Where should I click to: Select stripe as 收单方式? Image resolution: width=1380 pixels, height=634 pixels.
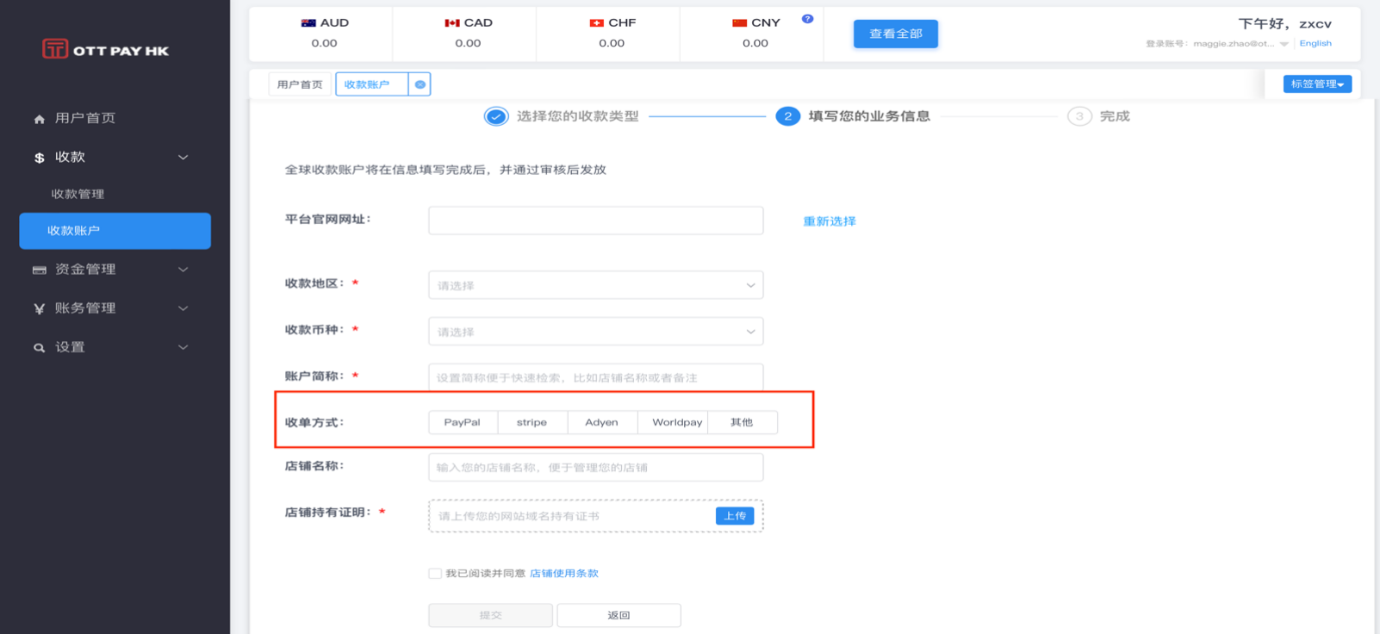532,422
